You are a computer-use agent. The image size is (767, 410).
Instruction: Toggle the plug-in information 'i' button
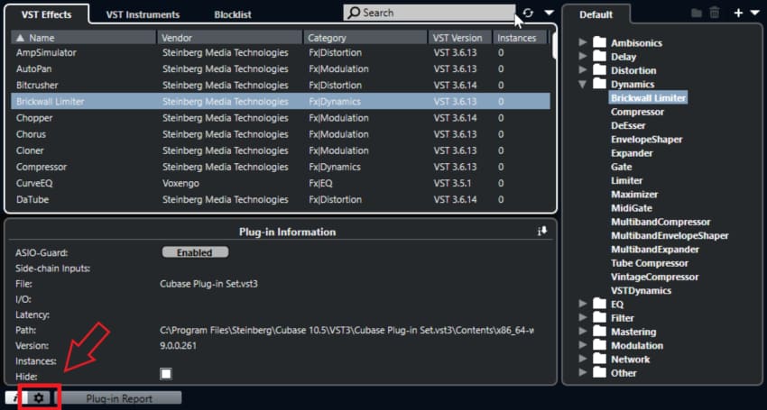14,397
